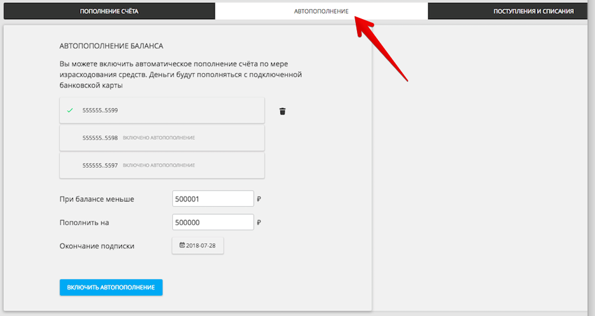Image resolution: width=595 pixels, height=316 pixels.
Task: Click the Окончание подписки label
Action: 97,246
